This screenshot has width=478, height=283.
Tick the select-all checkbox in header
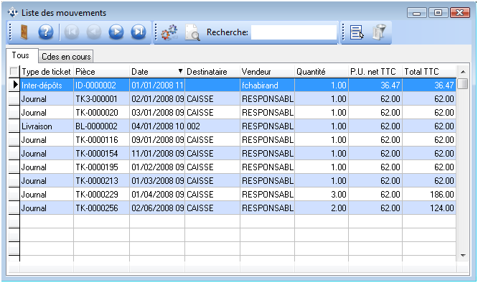pyautogui.click(x=14, y=72)
